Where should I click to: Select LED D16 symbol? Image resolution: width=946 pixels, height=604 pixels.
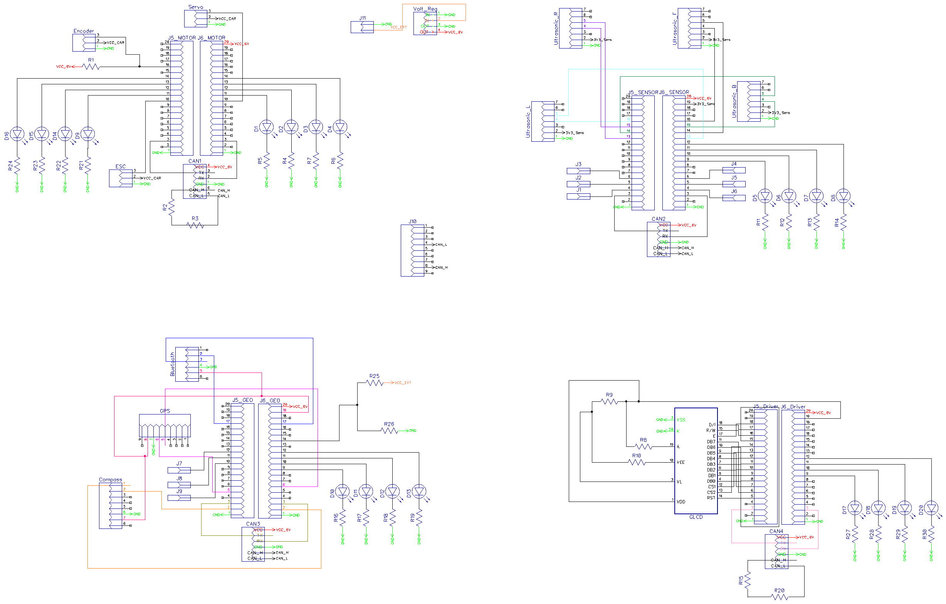[x=17, y=135]
